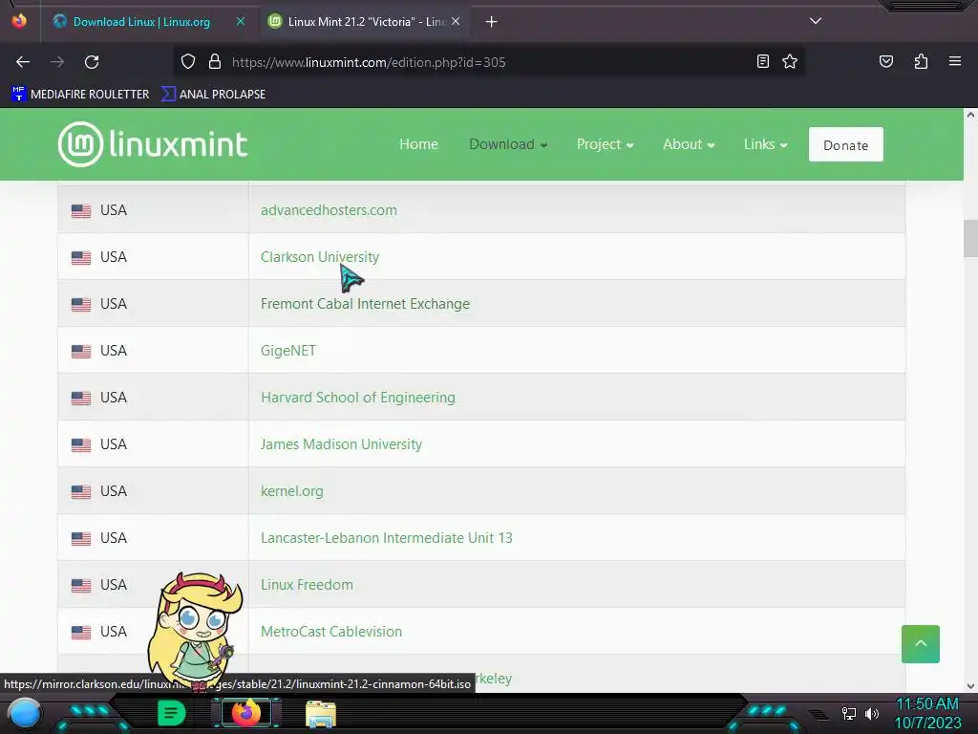Expand the Links nav dropdown
The height and width of the screenshot is (734, 978).
[765, 144]
